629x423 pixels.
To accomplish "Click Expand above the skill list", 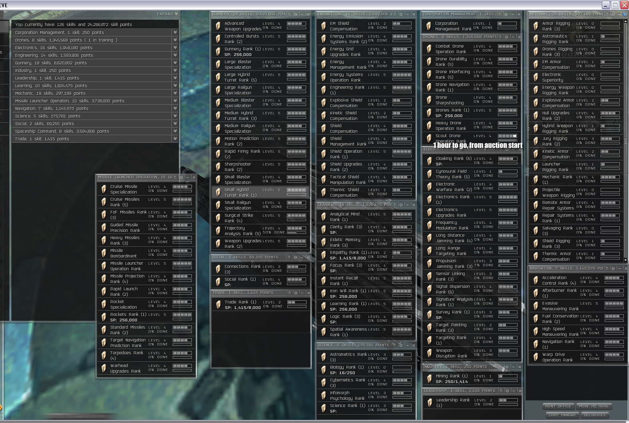I will coord(168,14).
